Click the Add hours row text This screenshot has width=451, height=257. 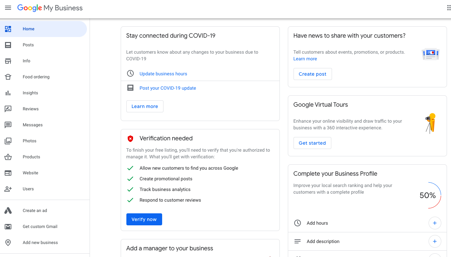[x=317, y=223]
